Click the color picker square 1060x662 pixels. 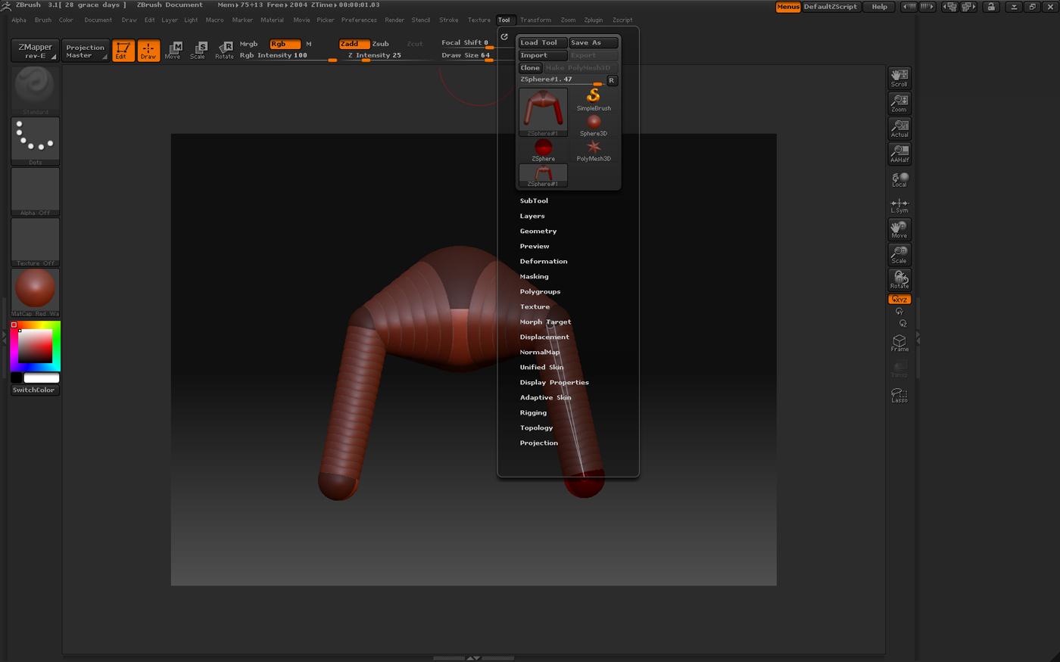(35, 347)
